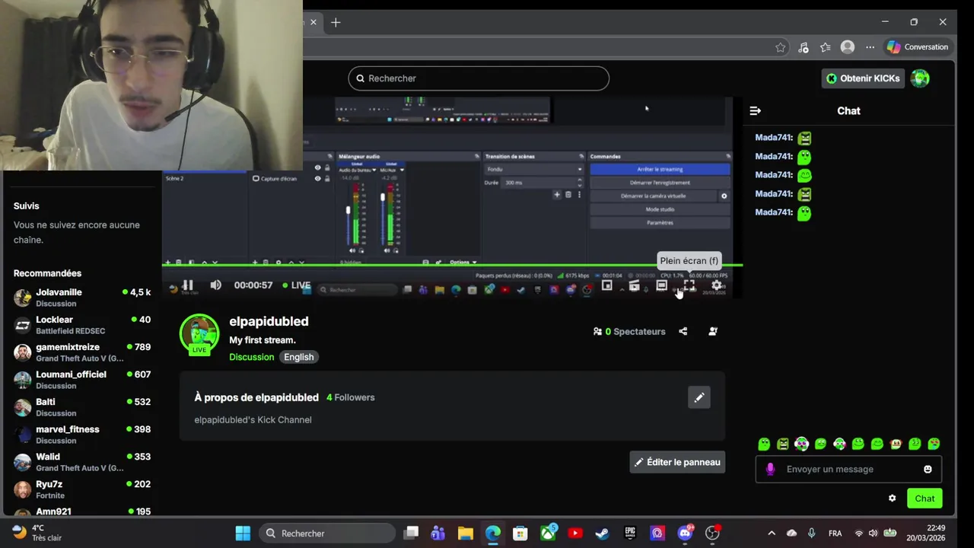This screenshot has width=974, height=548.
Task: Open OBS Studio from taskbar
Action: pos(712,534)
